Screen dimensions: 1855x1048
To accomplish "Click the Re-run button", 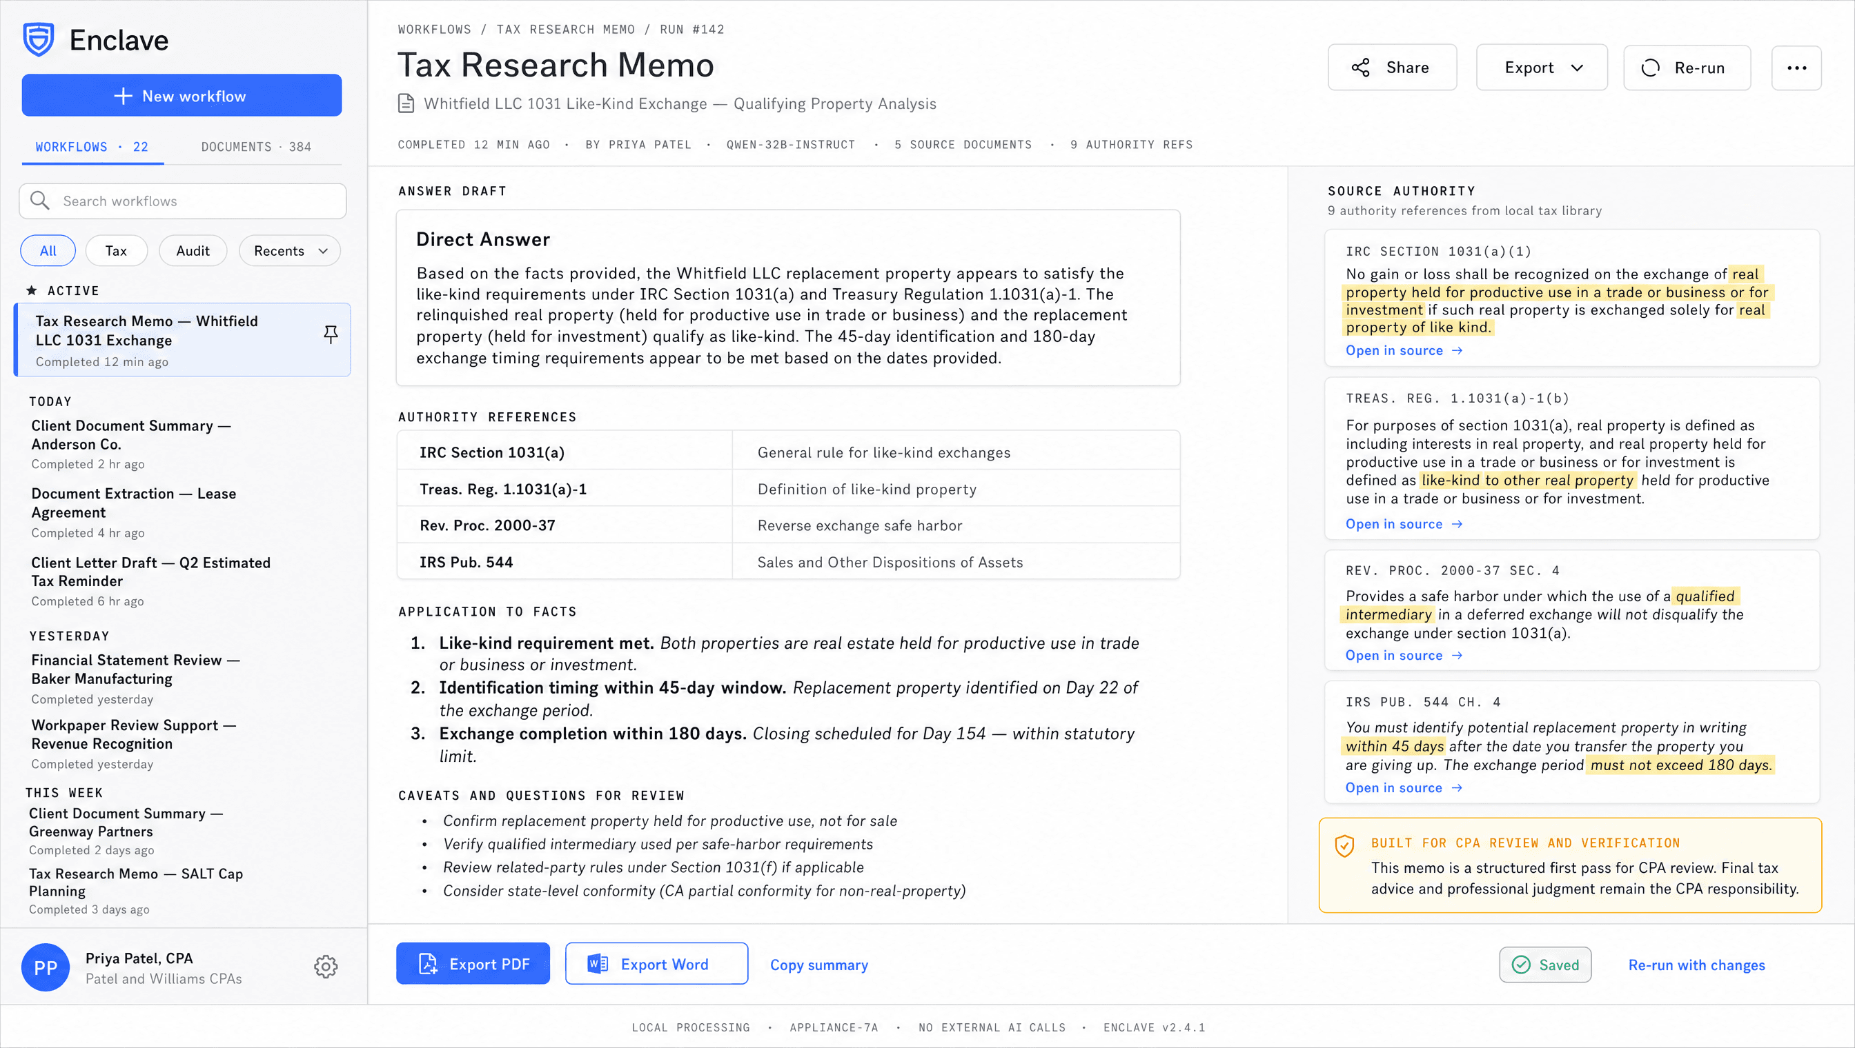I will (x=1687, y=68).
